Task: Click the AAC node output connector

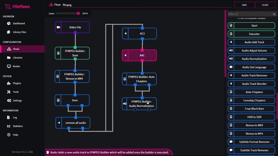Action: point(142,61)
